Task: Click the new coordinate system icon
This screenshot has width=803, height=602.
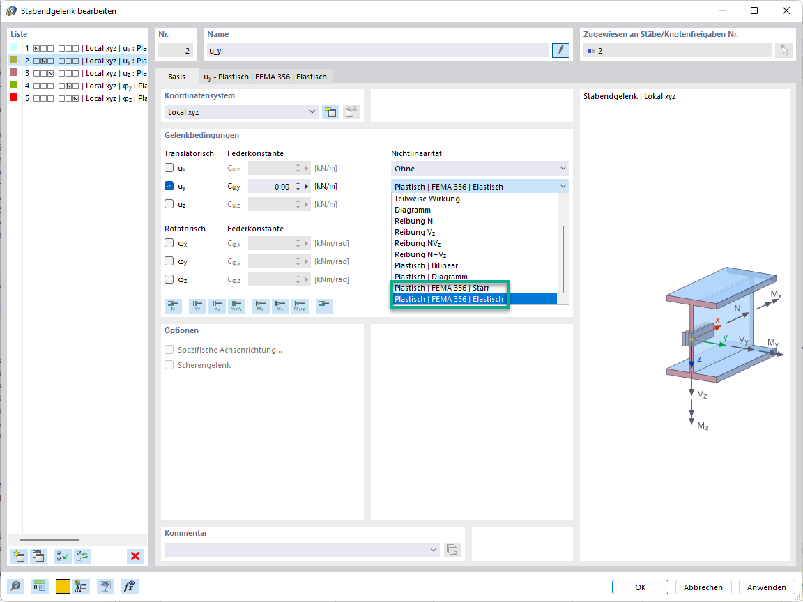Action: (x=331, y=112)
